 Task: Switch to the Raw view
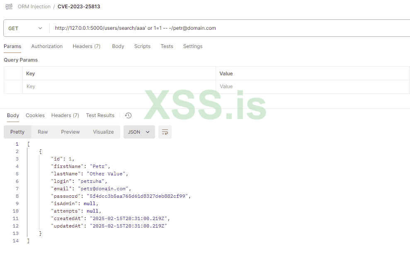43,132
